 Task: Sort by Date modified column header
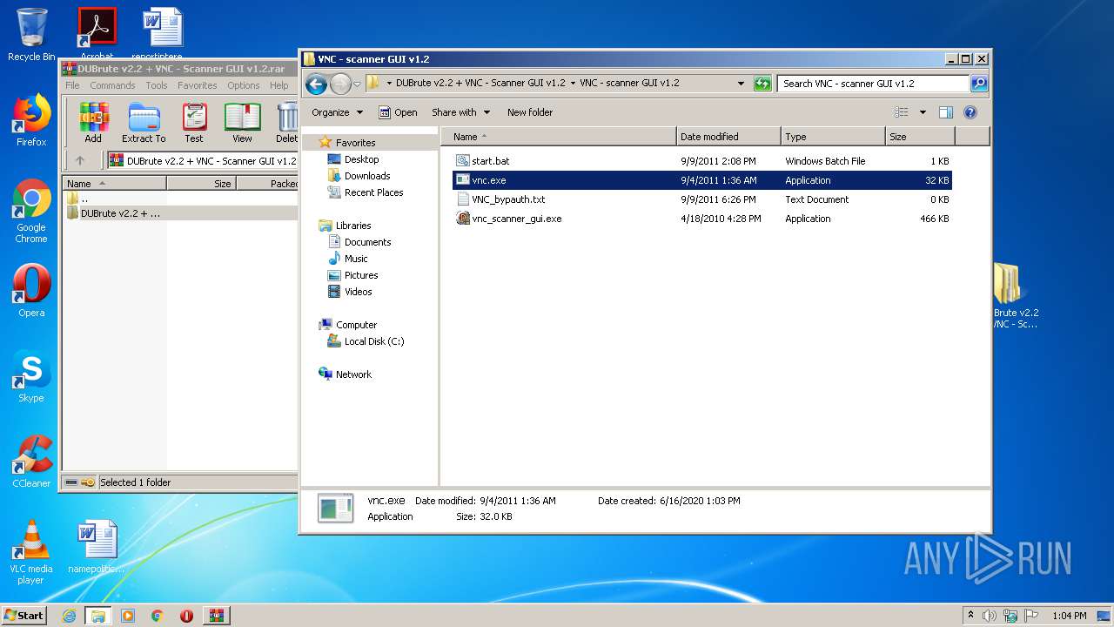click(x=728, y=137)
